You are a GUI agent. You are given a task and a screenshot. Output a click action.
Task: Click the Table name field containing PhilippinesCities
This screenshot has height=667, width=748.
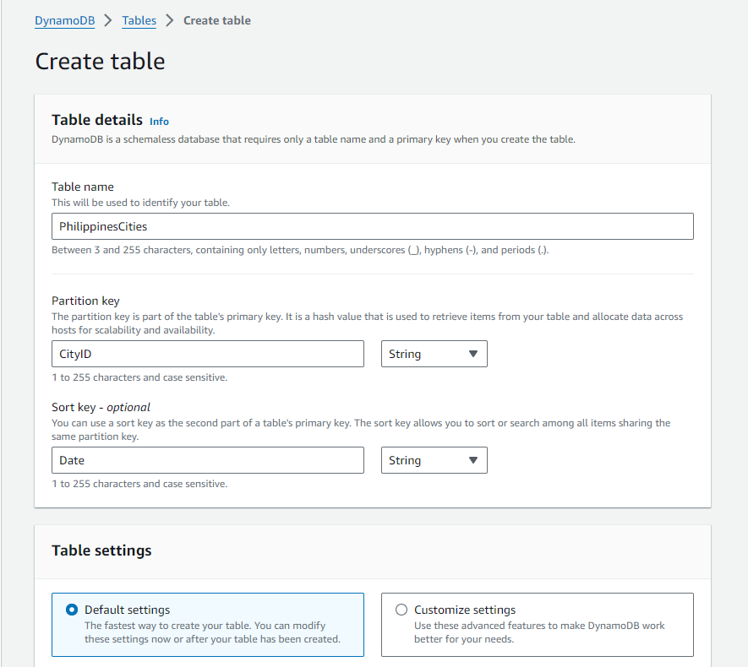click(372, 226)
